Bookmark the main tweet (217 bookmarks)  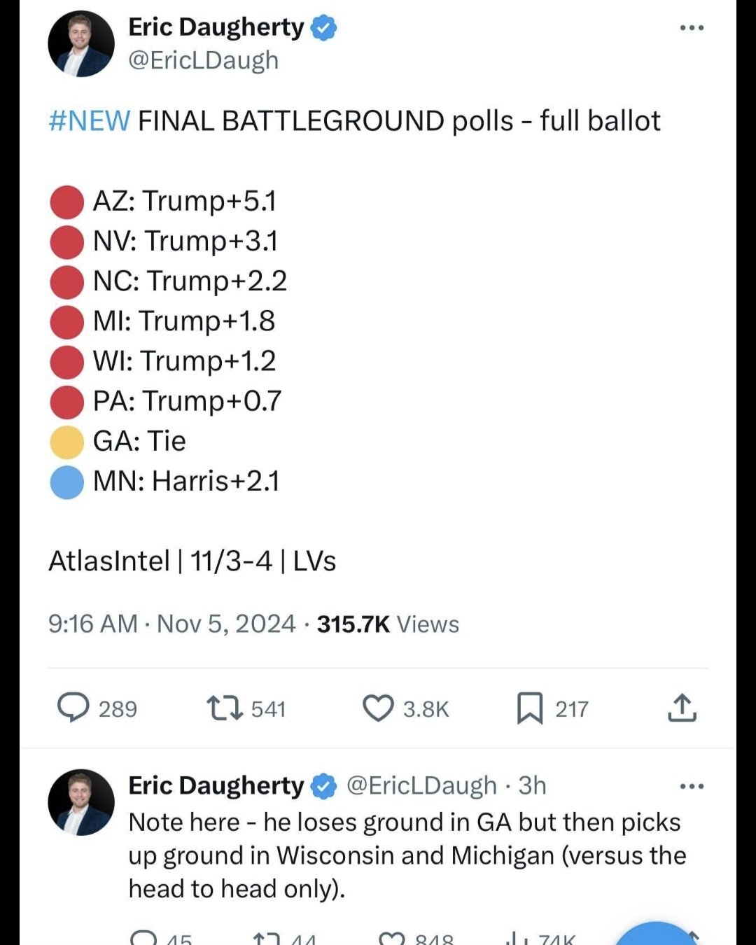(x=530, y=708)
